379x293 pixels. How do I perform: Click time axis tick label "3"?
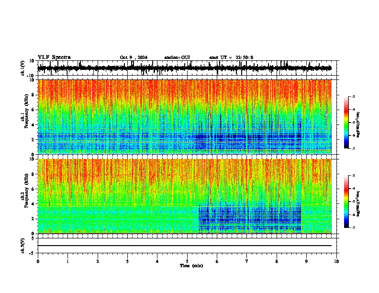127,261
